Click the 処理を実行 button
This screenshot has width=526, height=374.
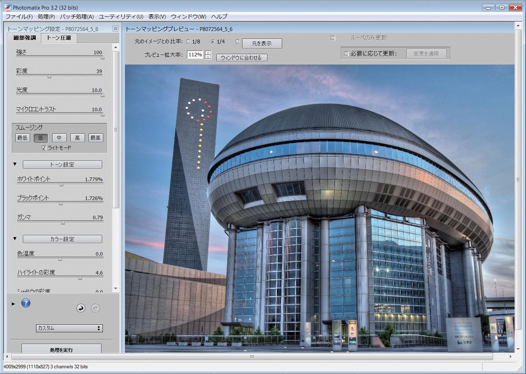click(x=61, y=349)
